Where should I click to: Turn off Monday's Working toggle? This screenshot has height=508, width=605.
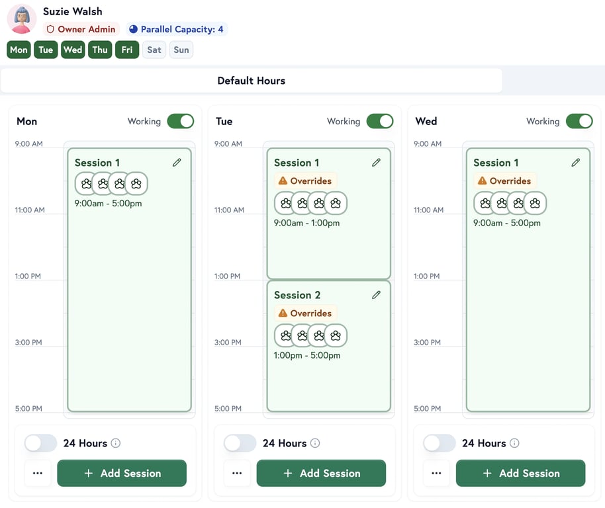click(180, 121)
